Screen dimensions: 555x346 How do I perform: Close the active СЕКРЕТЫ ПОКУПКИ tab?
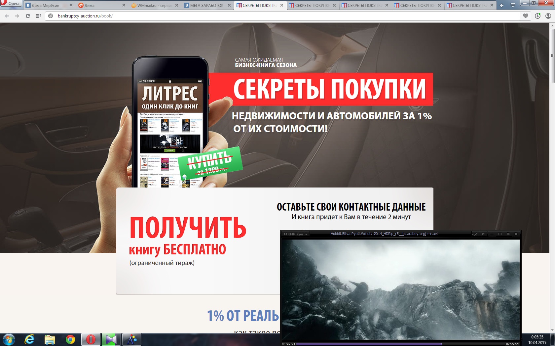[x=281, y=5]
